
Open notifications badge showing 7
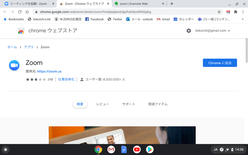222,149
